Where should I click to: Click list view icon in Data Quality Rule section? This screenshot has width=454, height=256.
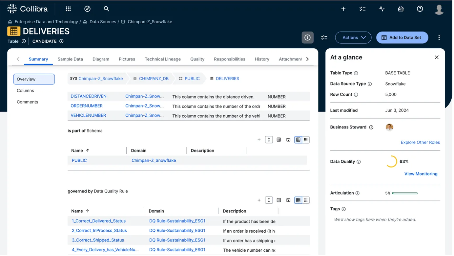[279, 200]
